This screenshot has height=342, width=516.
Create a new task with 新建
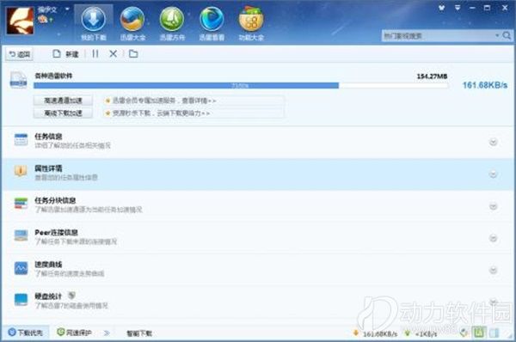coord(66,54)
